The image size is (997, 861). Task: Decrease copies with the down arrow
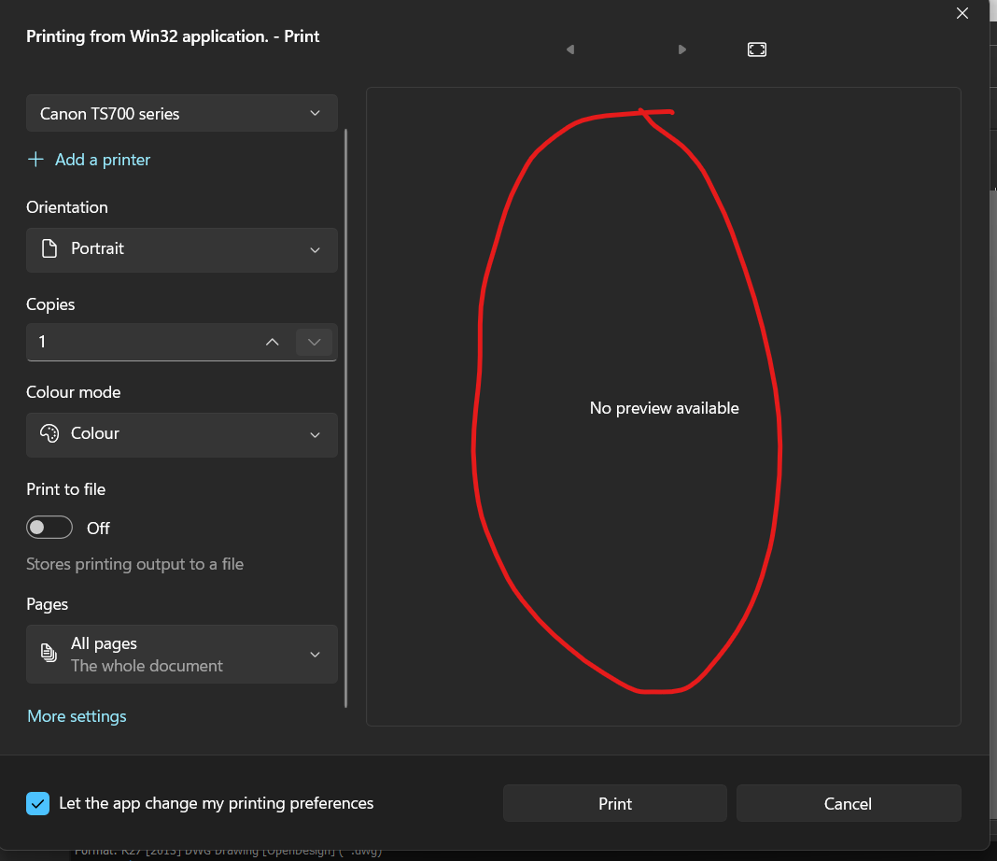[314, 342]
